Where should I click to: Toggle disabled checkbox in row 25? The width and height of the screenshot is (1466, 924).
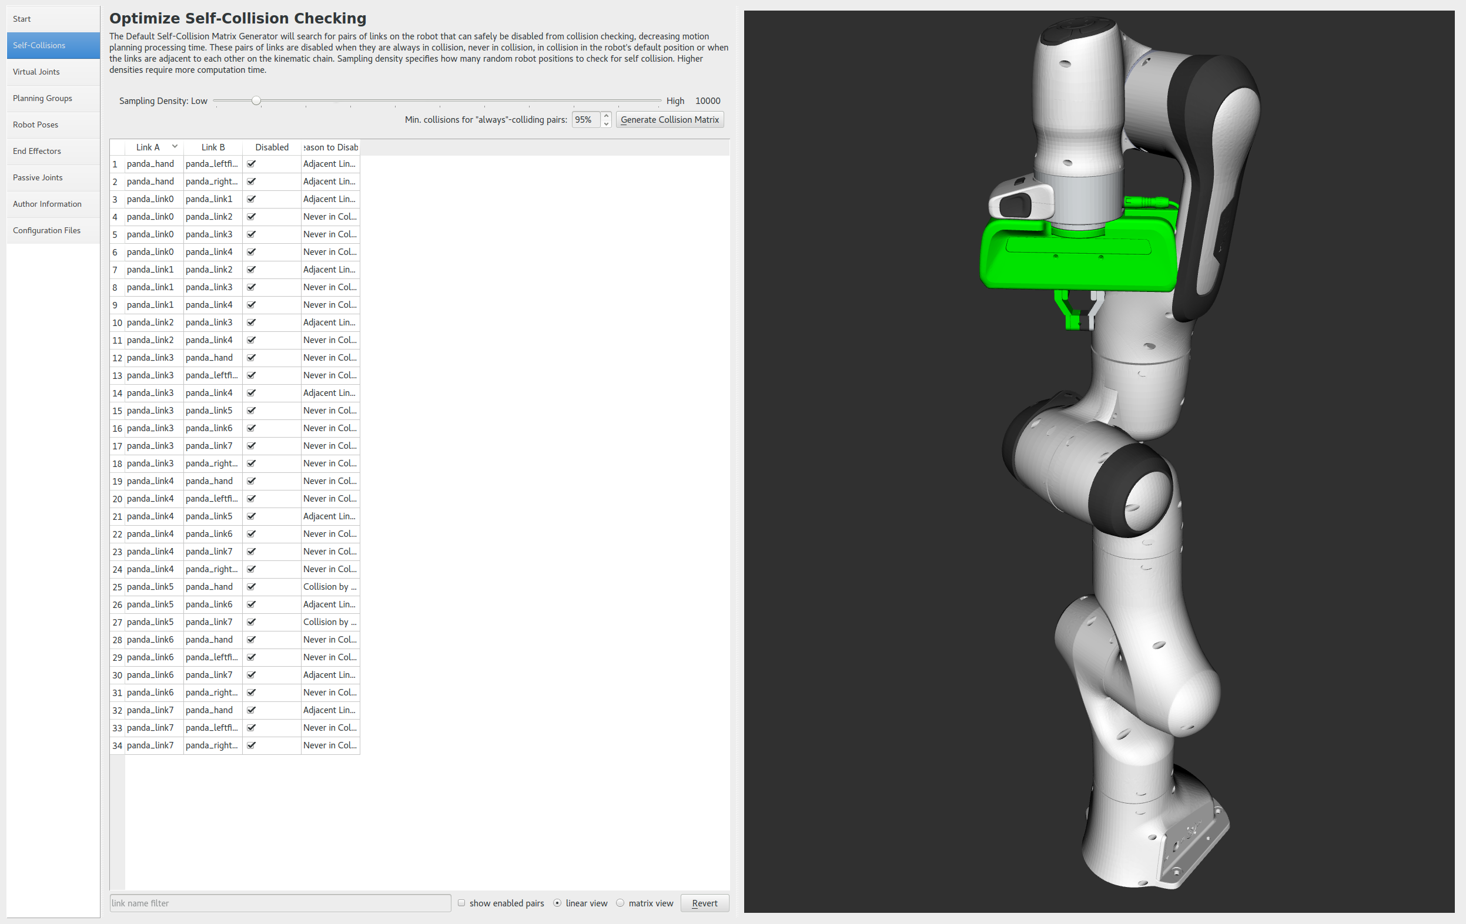point(252,586)
